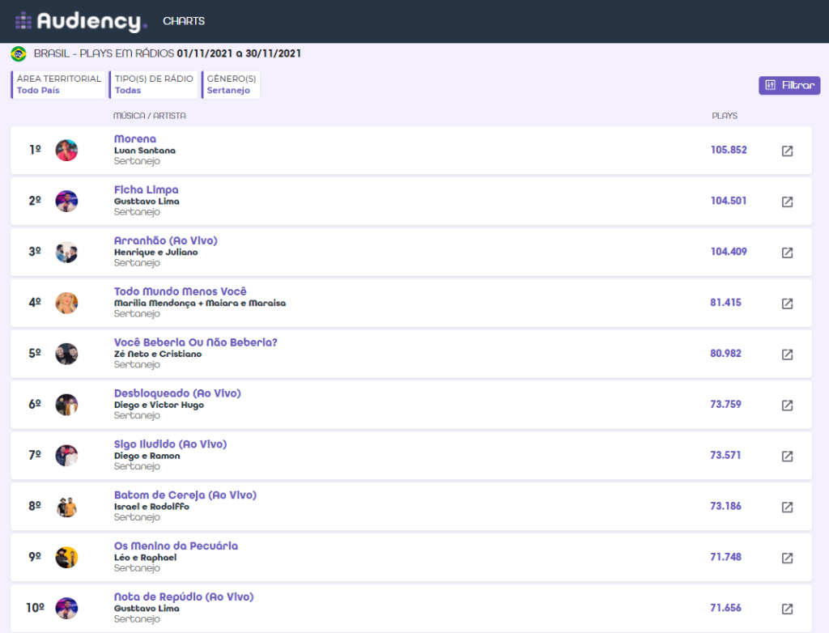Open external link for Todo Mundo Menos Você
The width and height of the screenshot is (829, 633).
pyautogui.click(x=787, y=303)
